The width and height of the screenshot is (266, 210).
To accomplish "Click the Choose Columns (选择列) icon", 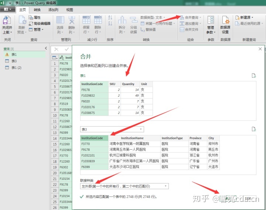I will 60,20.
